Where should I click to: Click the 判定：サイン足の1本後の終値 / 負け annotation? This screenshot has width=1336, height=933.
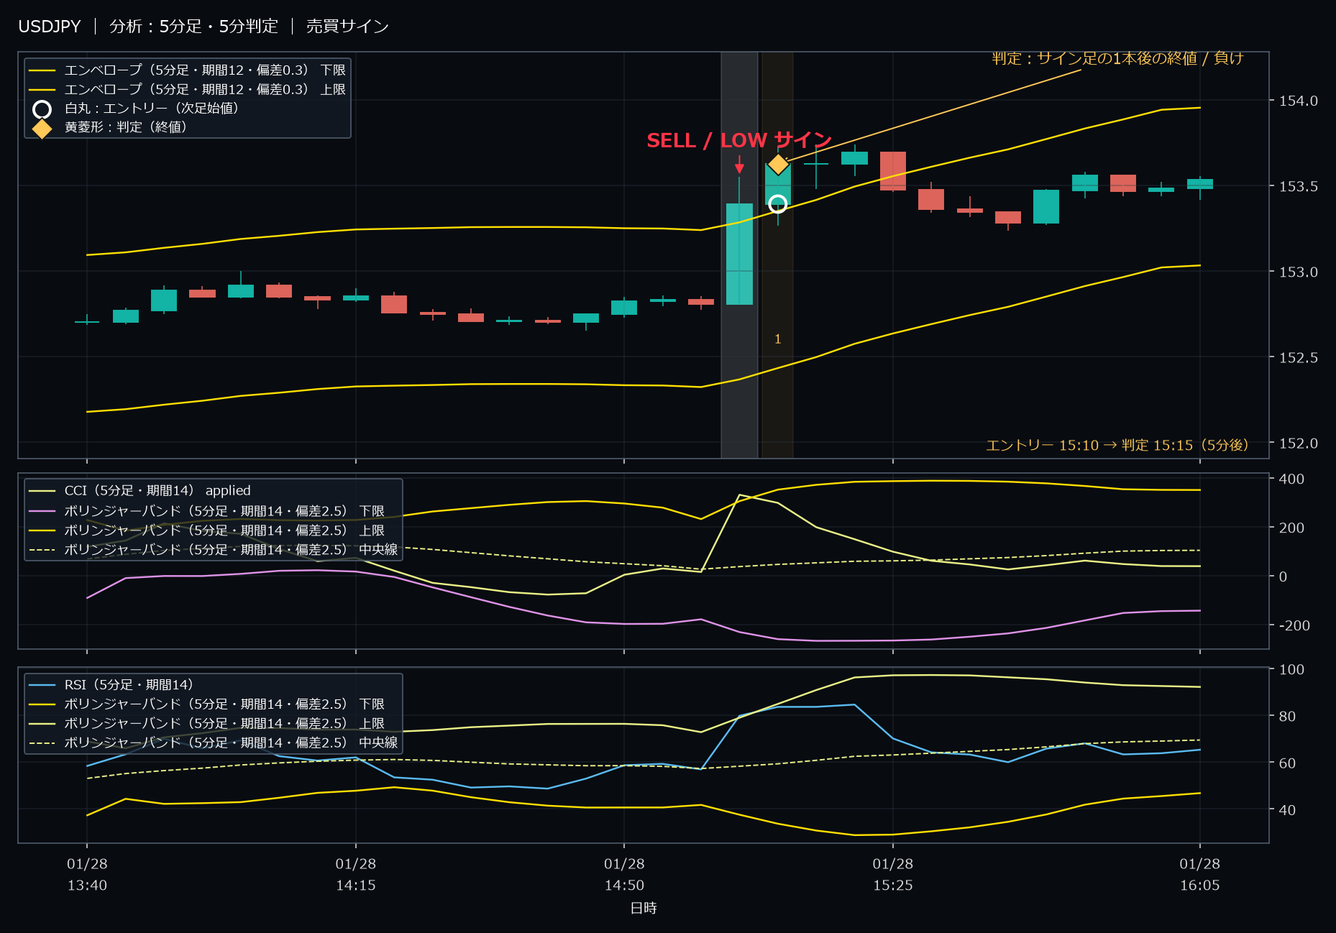(1117, 58)
